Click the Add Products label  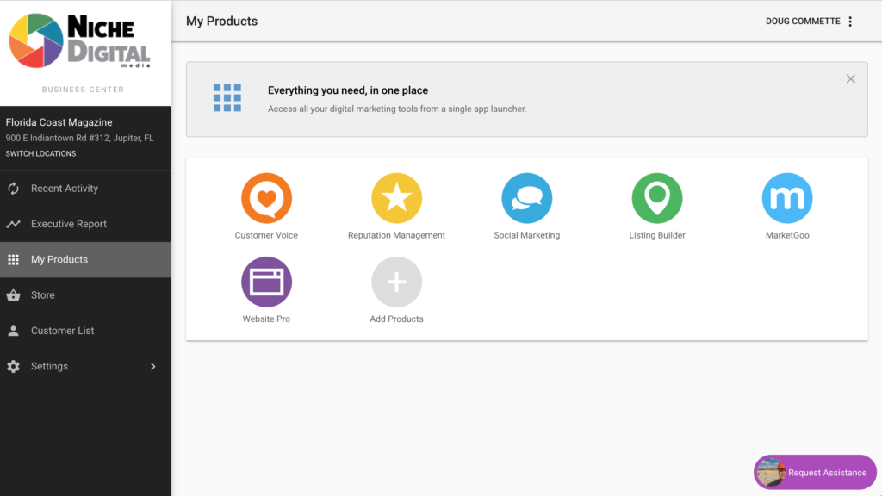coord(396,319)
